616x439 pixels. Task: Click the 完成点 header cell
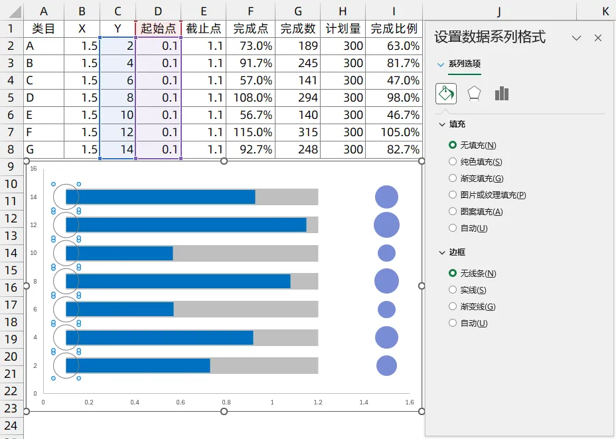251,29
